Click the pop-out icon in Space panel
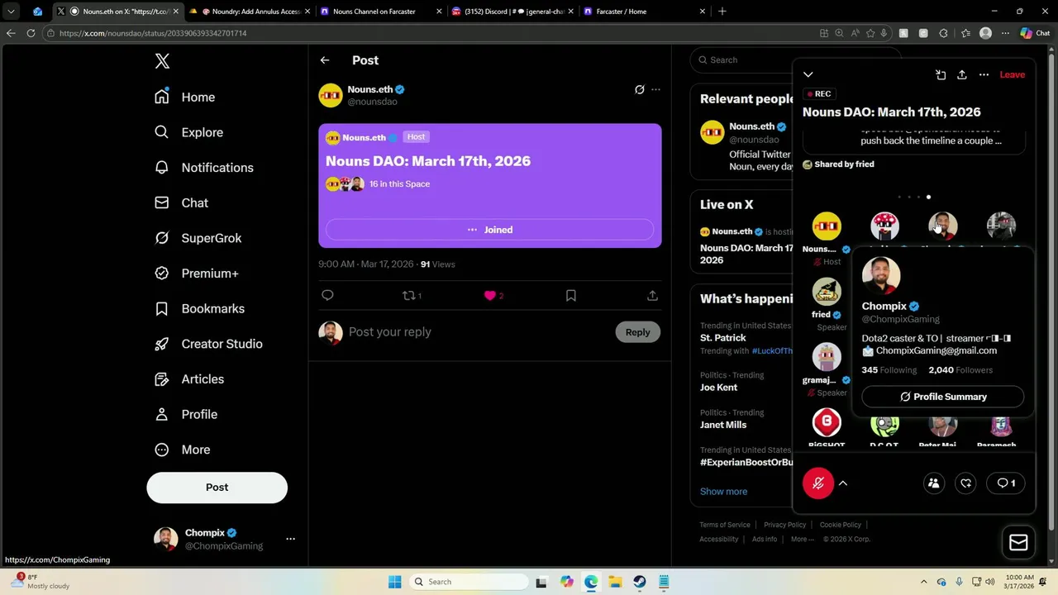The image size is (1058, 595). point(941,74)
